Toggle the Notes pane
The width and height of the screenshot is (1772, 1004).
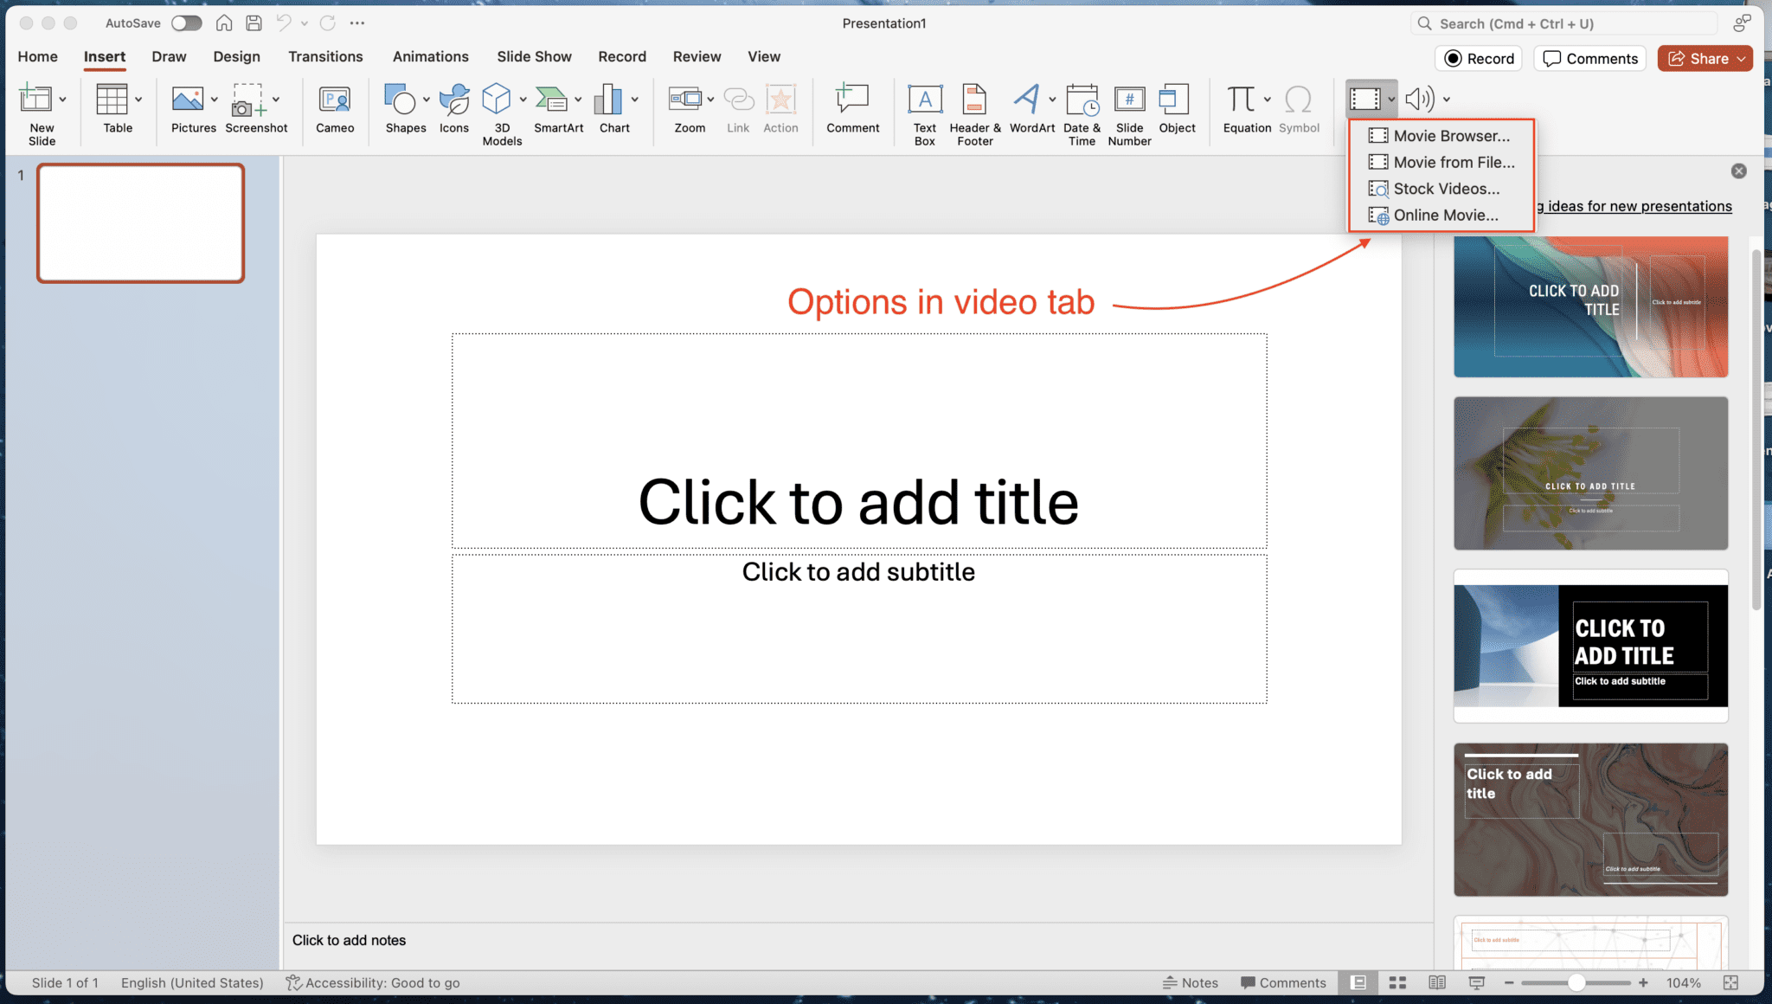tap(1191, 982)
